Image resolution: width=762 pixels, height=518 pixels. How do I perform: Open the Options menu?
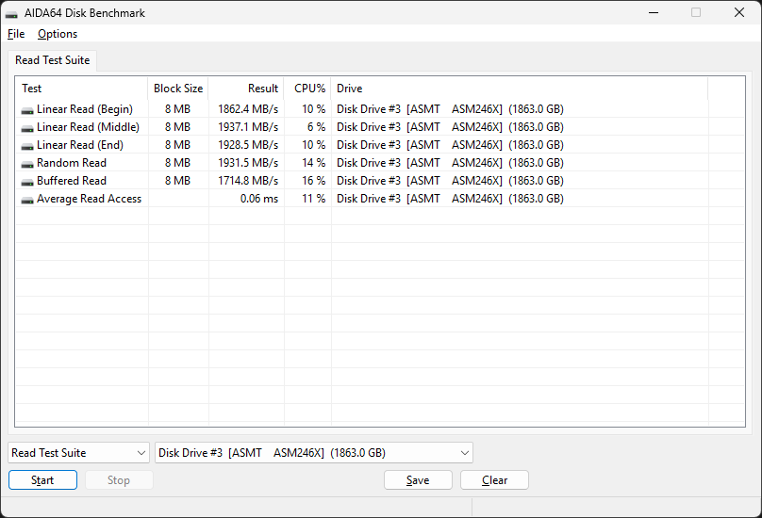[58, 34]
